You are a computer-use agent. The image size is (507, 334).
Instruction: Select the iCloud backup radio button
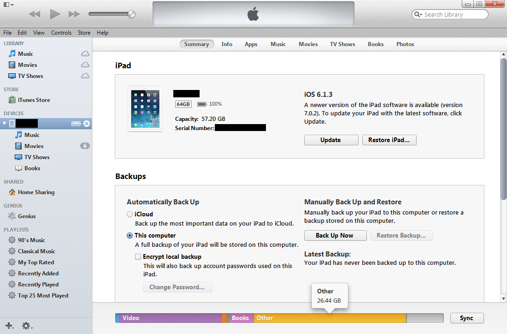pos(130,214)
